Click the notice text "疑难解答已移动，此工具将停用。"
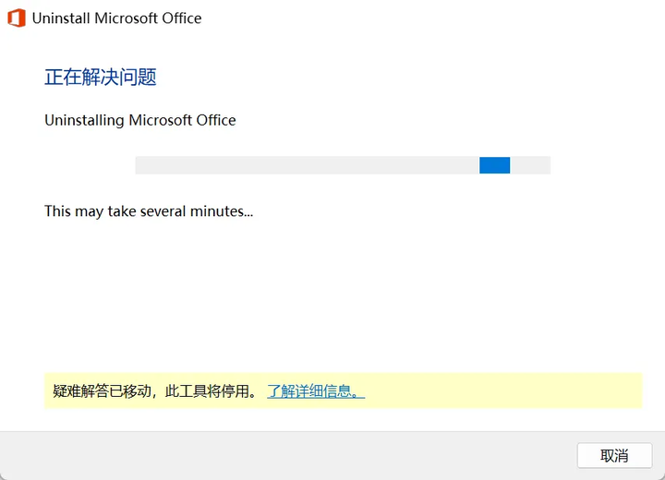Screen dimensions: 665x480 coord(155,391)
